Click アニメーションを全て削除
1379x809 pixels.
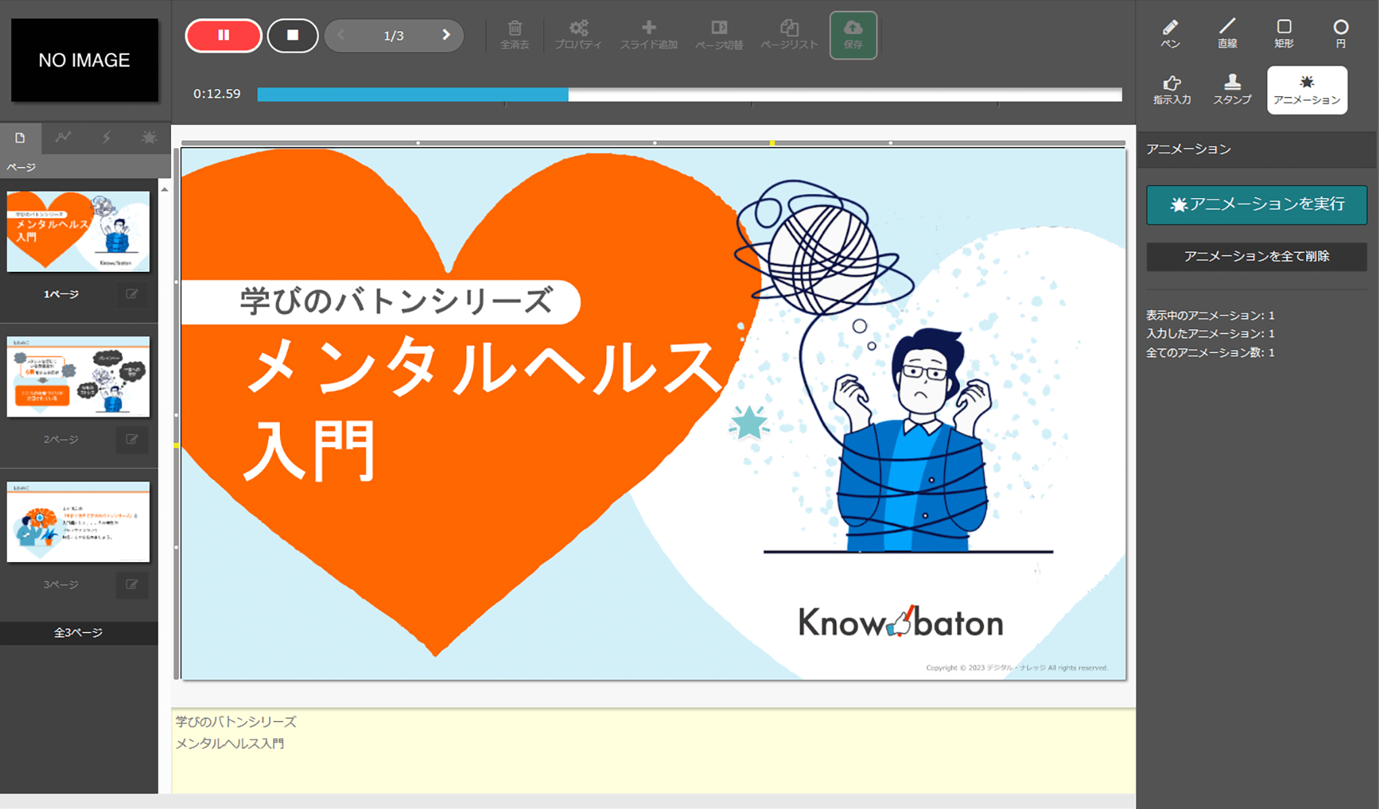tap(1257, 256)
